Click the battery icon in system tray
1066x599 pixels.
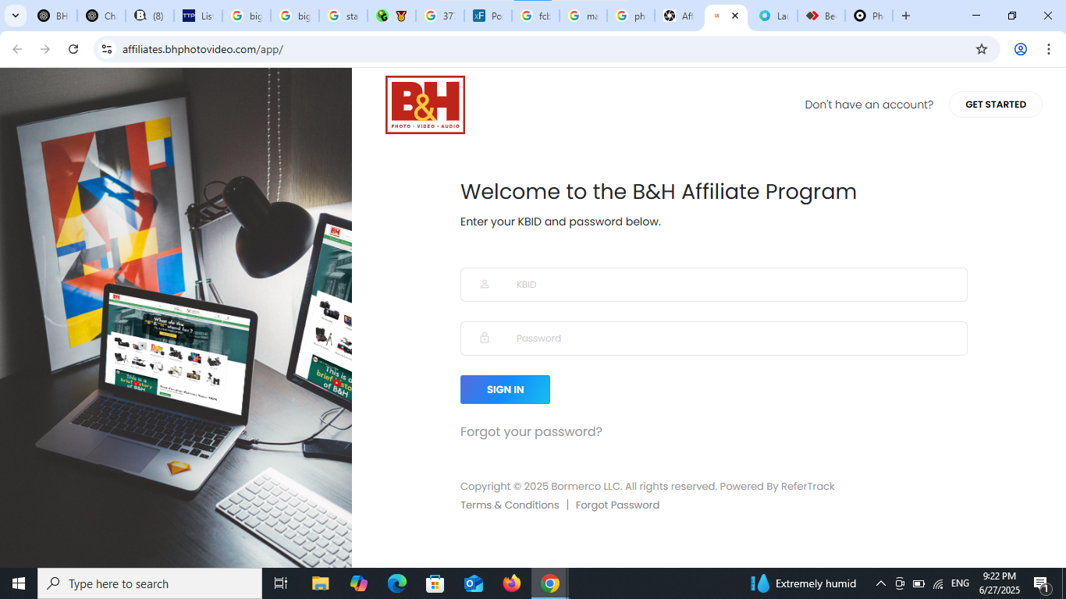pyautogui.click(x=919, y=583)
